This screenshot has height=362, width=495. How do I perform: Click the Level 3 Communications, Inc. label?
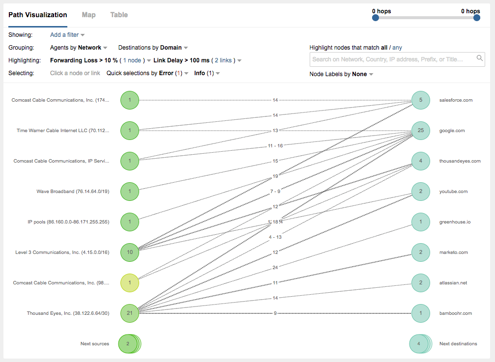(x=62, y=252)
